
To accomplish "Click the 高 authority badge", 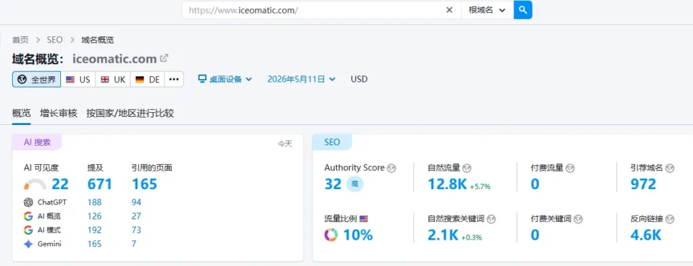I will click(x=355, y=184).
